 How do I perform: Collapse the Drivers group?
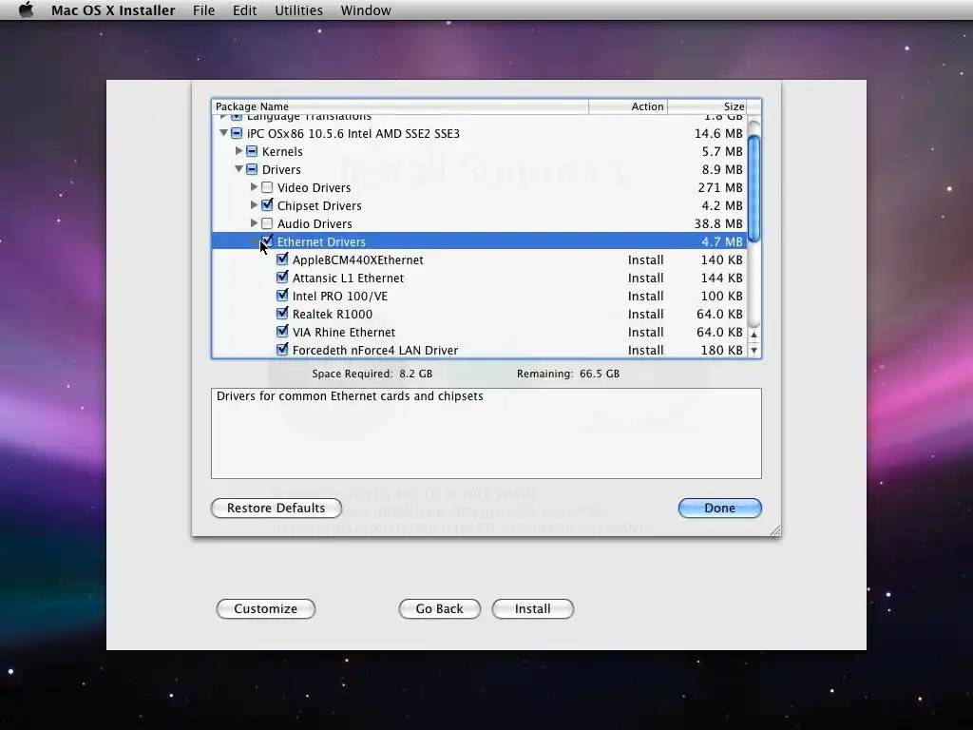point(238,169)
